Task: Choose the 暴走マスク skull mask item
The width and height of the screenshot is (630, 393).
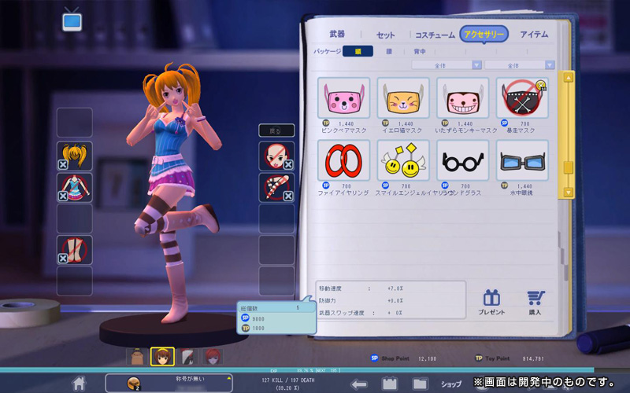Action: click(522, 97)
